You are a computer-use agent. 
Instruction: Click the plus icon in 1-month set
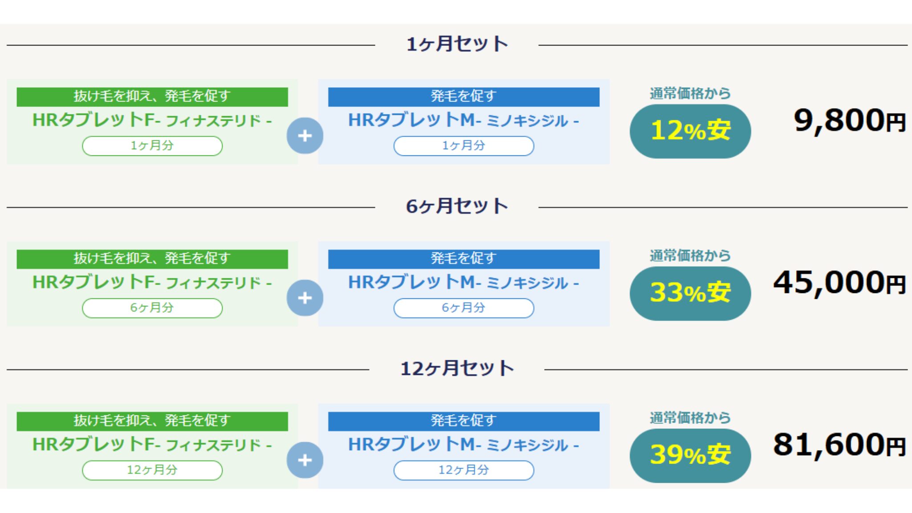[x=305, y=136]
